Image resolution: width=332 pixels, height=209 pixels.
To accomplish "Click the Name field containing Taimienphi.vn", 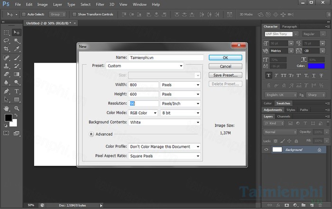I will point(166,57).
